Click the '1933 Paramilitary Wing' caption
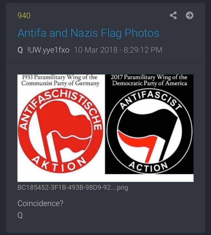The image size is (211, 235). point(60,80)
